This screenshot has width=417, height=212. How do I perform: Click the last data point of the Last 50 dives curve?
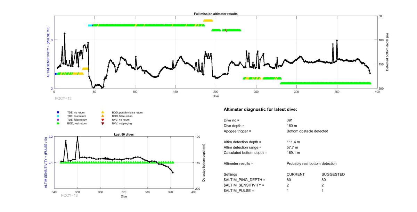[x=173, y=172]
